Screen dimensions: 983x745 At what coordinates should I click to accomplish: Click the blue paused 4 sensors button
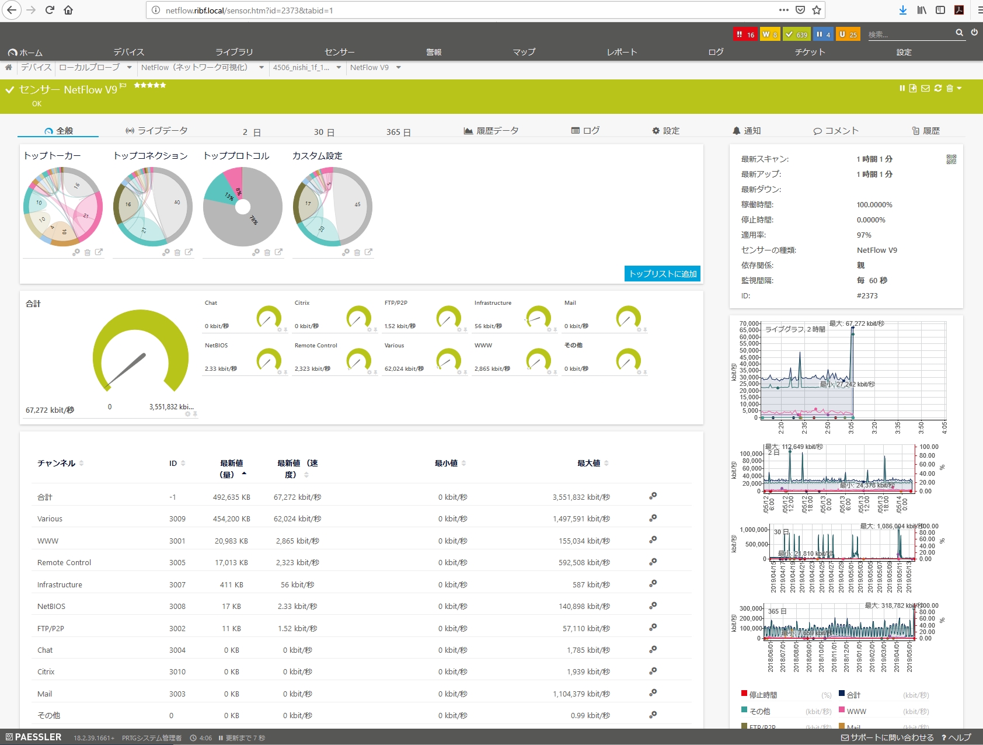coord(823,34)
